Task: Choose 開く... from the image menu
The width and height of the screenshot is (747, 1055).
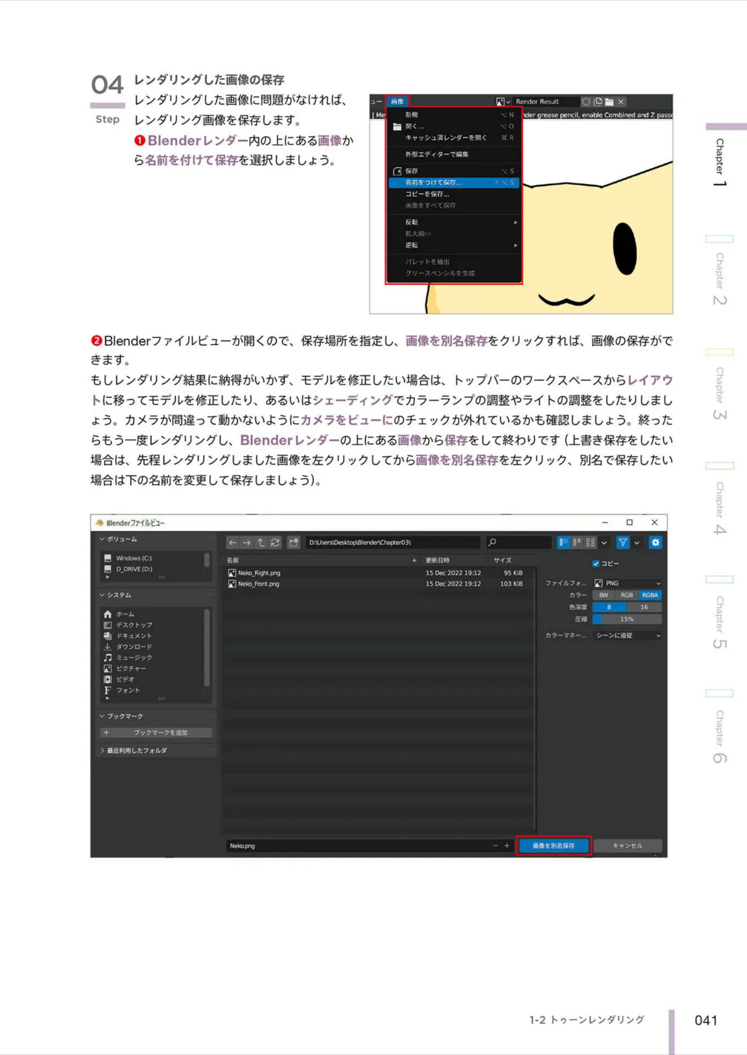Action: (453, 126)
